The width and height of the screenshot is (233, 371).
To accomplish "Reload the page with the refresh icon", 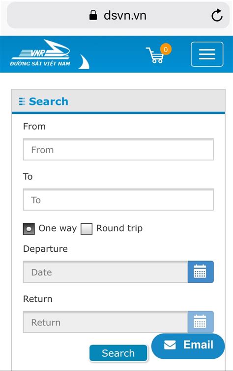I will click(217, 15).
